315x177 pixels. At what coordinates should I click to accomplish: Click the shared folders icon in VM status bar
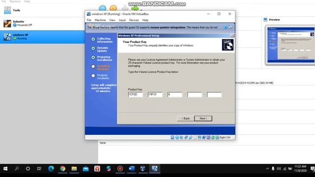click(x=195, y=138)
